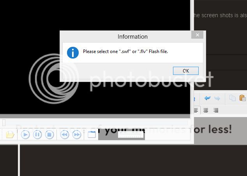Open a Flash file using folder icon
247x176 pixels.
tap(10, 135)
